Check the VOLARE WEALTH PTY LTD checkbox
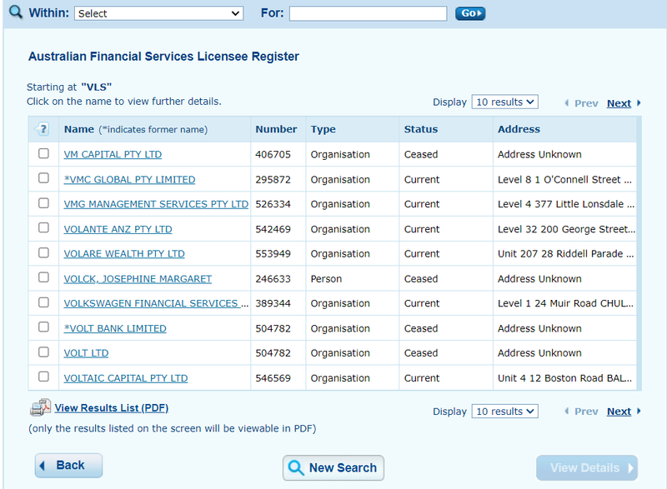Screen dimensions: 667x489 (x=43, y=252)
